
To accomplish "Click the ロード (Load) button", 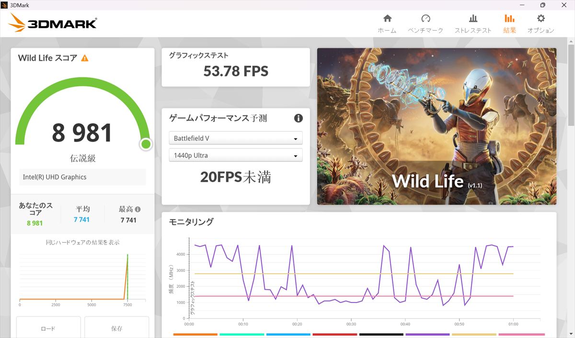I will [48, 328].
